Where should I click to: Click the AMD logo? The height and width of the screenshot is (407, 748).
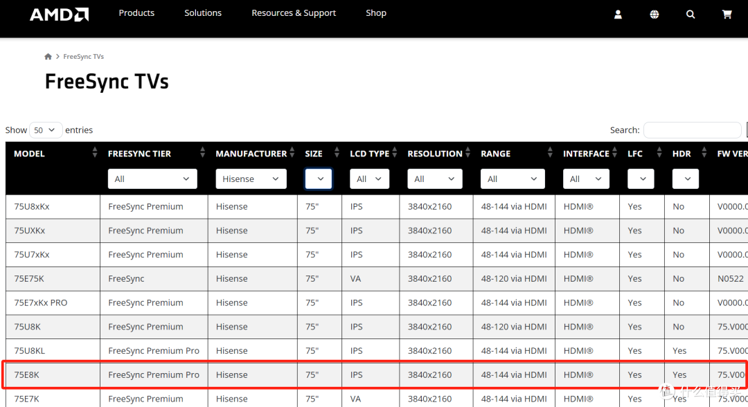(x=59, y=15)
